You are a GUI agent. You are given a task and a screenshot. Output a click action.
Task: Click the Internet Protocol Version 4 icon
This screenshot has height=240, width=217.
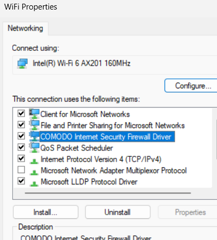click(34, 161)
